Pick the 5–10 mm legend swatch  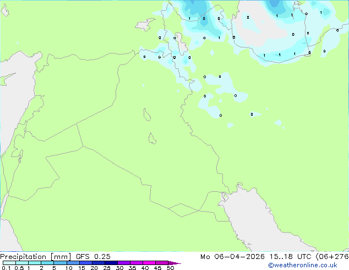tap(60, 263)
